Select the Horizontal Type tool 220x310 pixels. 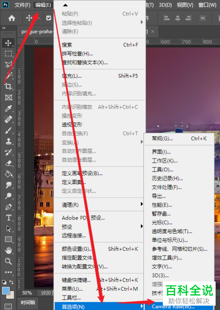click(8, 217)
